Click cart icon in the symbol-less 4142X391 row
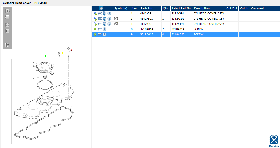Screen dimensions: 280x148 [100, 13]
